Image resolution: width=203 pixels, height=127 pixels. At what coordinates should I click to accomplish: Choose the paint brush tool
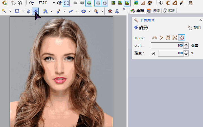58,12
